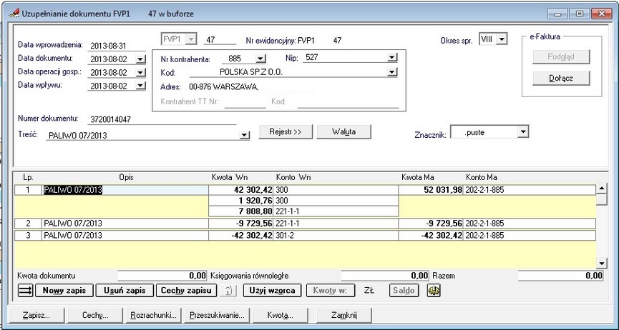Expand the Znacznik .puste combo box
This screenshot has width=619, height=330.
tap(522, 132)
